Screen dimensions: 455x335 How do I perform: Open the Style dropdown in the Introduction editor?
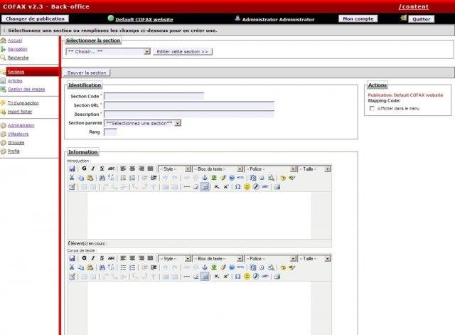point(174,169)
